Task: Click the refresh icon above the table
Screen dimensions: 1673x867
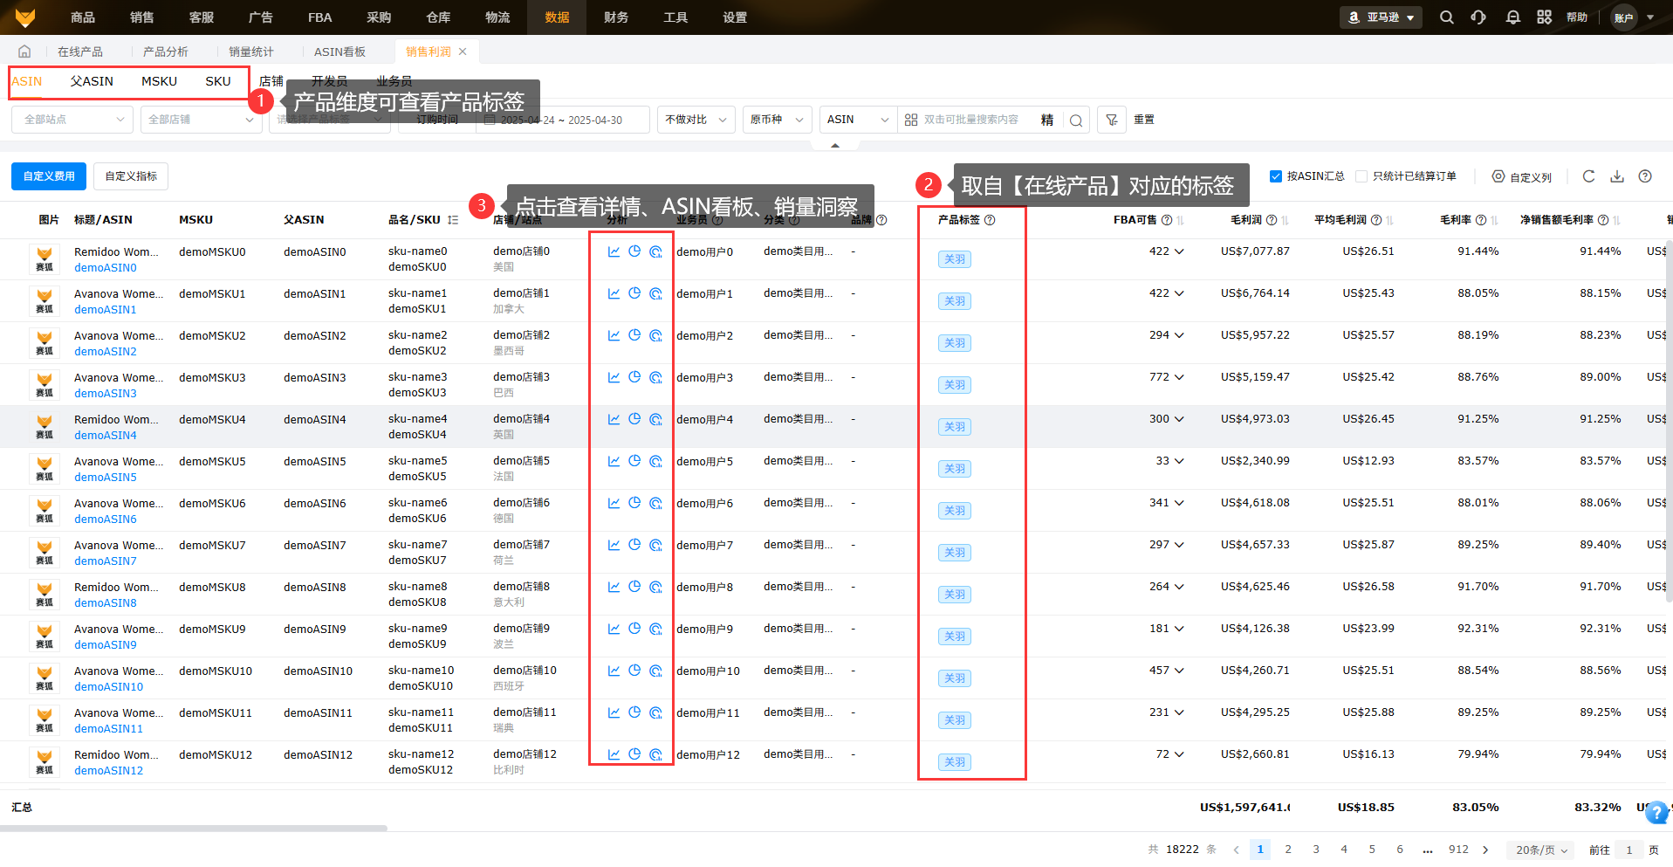Action: pos(1588,176)
